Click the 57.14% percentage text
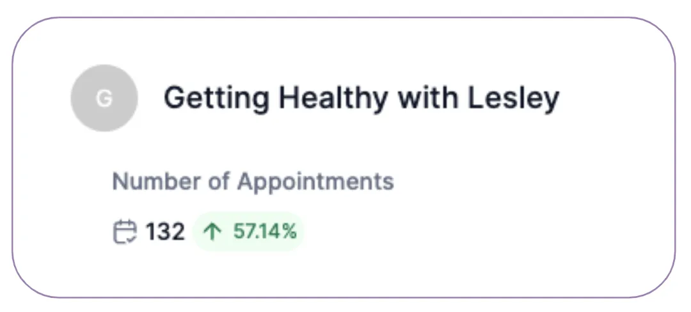This screenshot has width=691, height=312. 265,231
